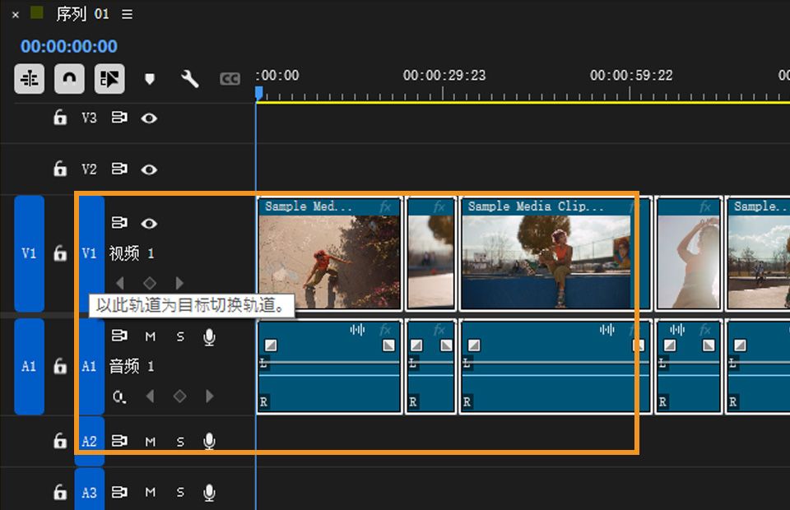
Task: Toggle linked selection button
Action: pyautogui.click(x=109, y=78)
